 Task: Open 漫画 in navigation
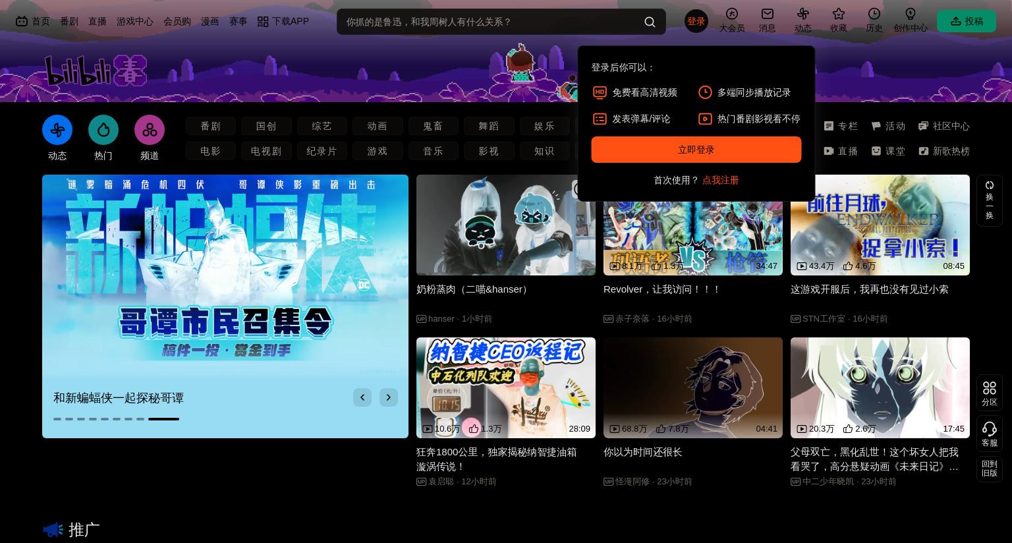pos(210,21)
